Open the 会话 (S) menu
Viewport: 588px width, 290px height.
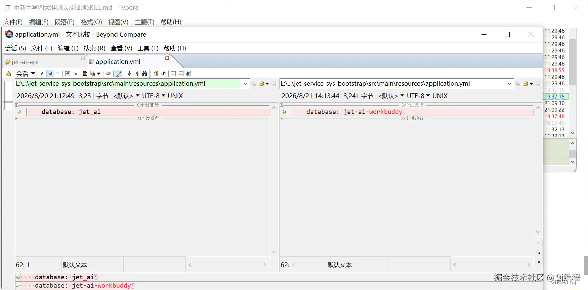click(15, 48)
